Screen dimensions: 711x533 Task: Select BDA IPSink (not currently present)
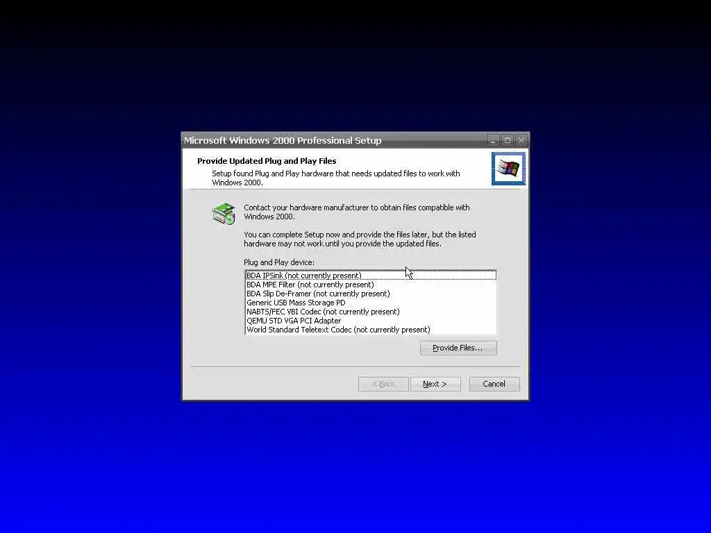[371, 276]
